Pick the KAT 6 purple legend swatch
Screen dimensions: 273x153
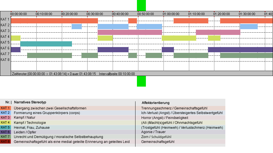coord(5,132)
